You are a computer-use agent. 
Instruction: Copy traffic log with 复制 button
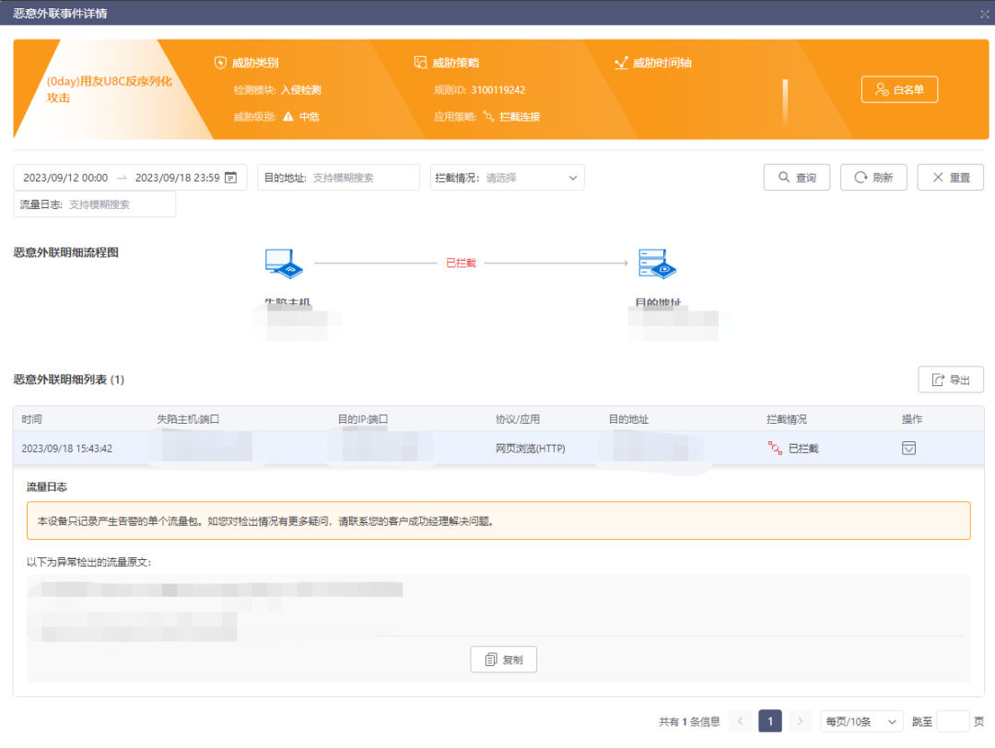[x=503, y=660]
